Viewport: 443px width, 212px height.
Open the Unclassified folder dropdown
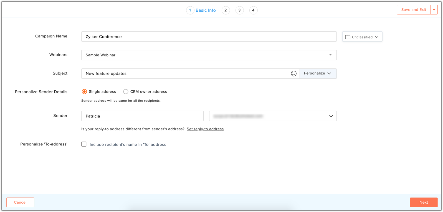pos(362,37)
